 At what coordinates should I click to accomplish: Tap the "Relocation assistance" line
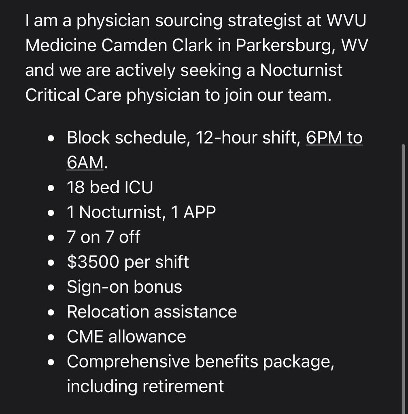tap(152, 312)
